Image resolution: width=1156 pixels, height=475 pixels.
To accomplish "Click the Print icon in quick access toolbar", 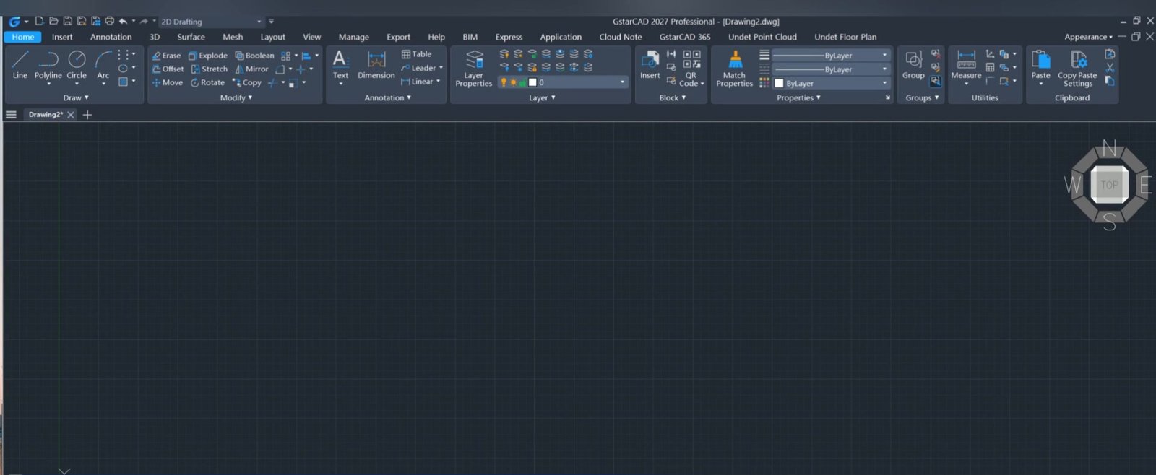I will tap(110, 22).
